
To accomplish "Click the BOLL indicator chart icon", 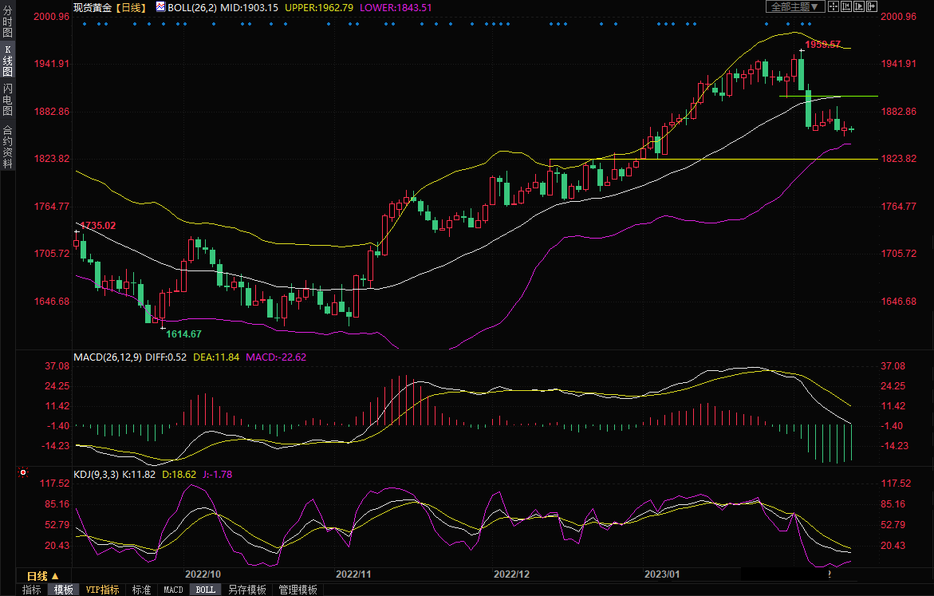I will click(160, 6).
